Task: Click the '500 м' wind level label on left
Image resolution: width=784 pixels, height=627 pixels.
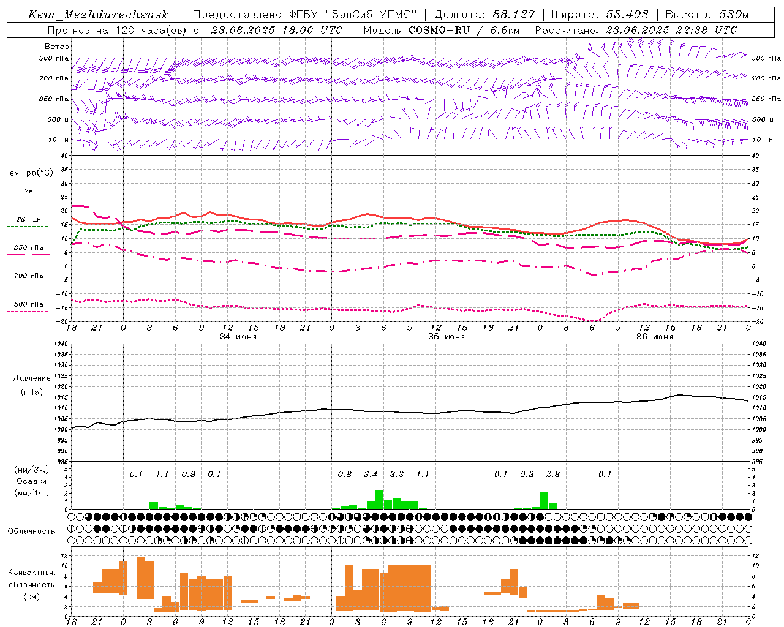Action: pyautogui.click(x=58, y=119)
